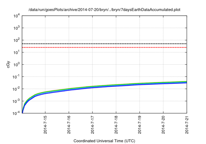The image size is (206, 144).
Task: Click the 10^-3 y-axis tick label
Action: pos(16,101)
